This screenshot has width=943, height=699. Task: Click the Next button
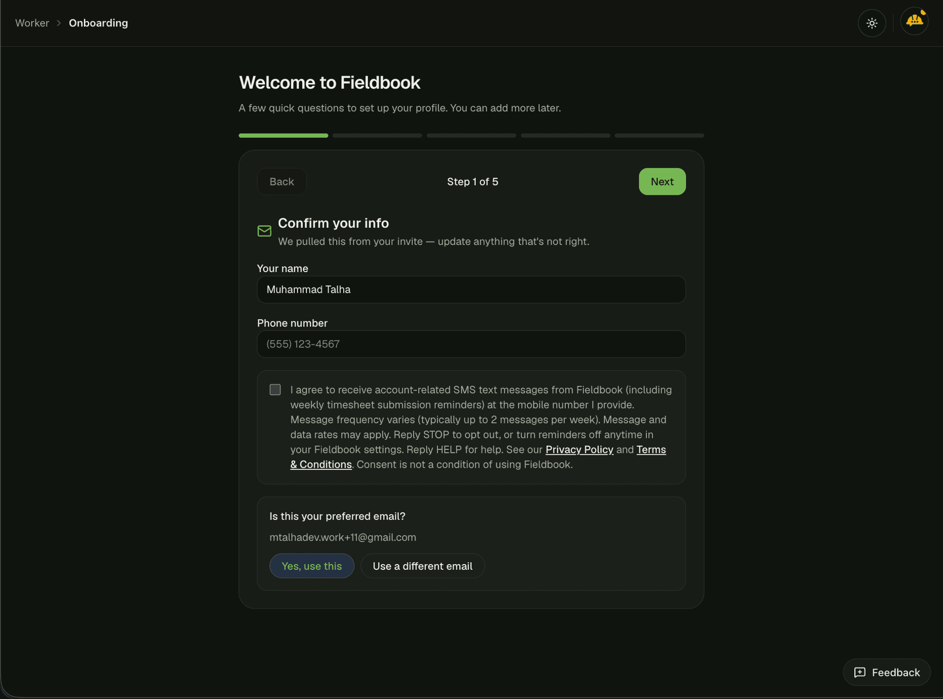(x=662, y=182)
